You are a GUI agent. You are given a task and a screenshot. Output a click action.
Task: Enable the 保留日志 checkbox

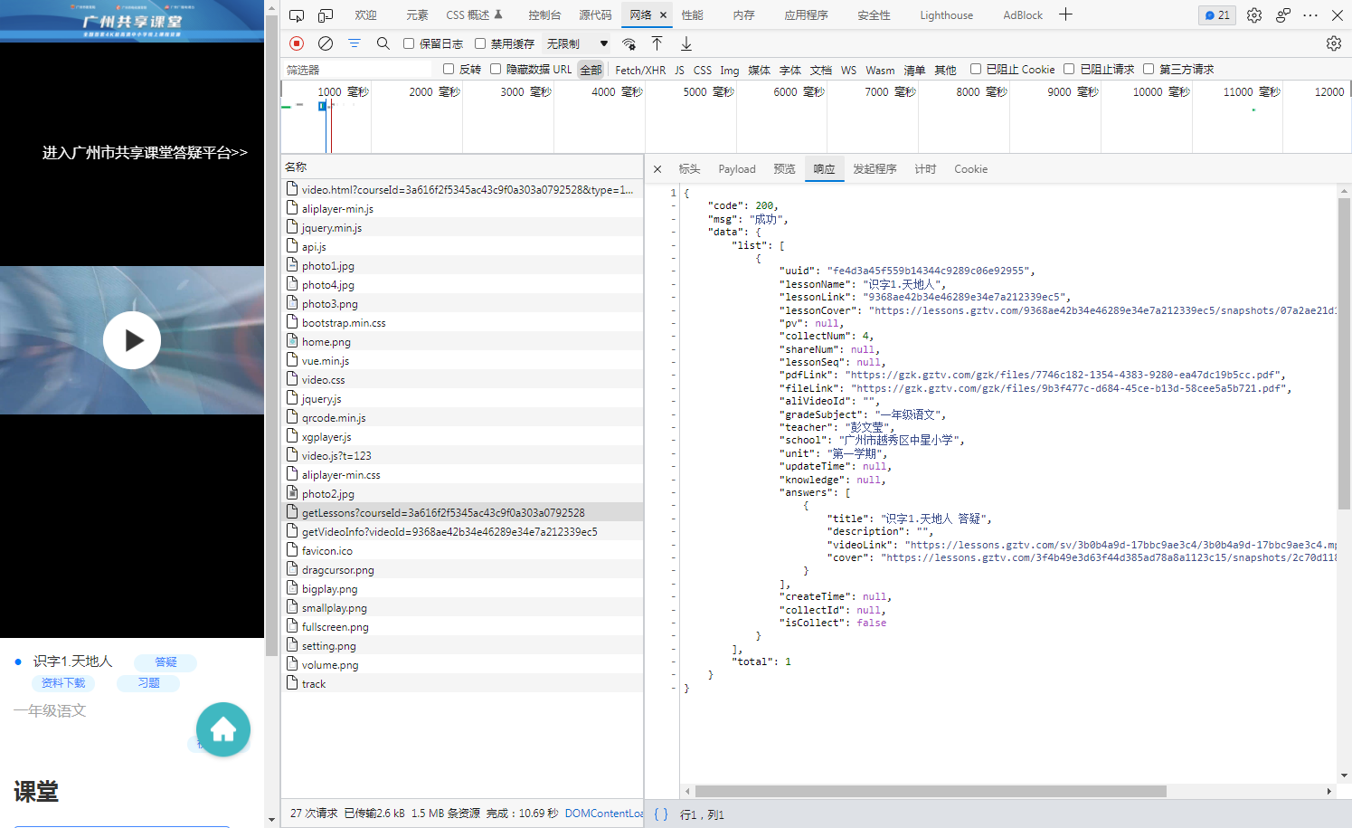point(409,43)
